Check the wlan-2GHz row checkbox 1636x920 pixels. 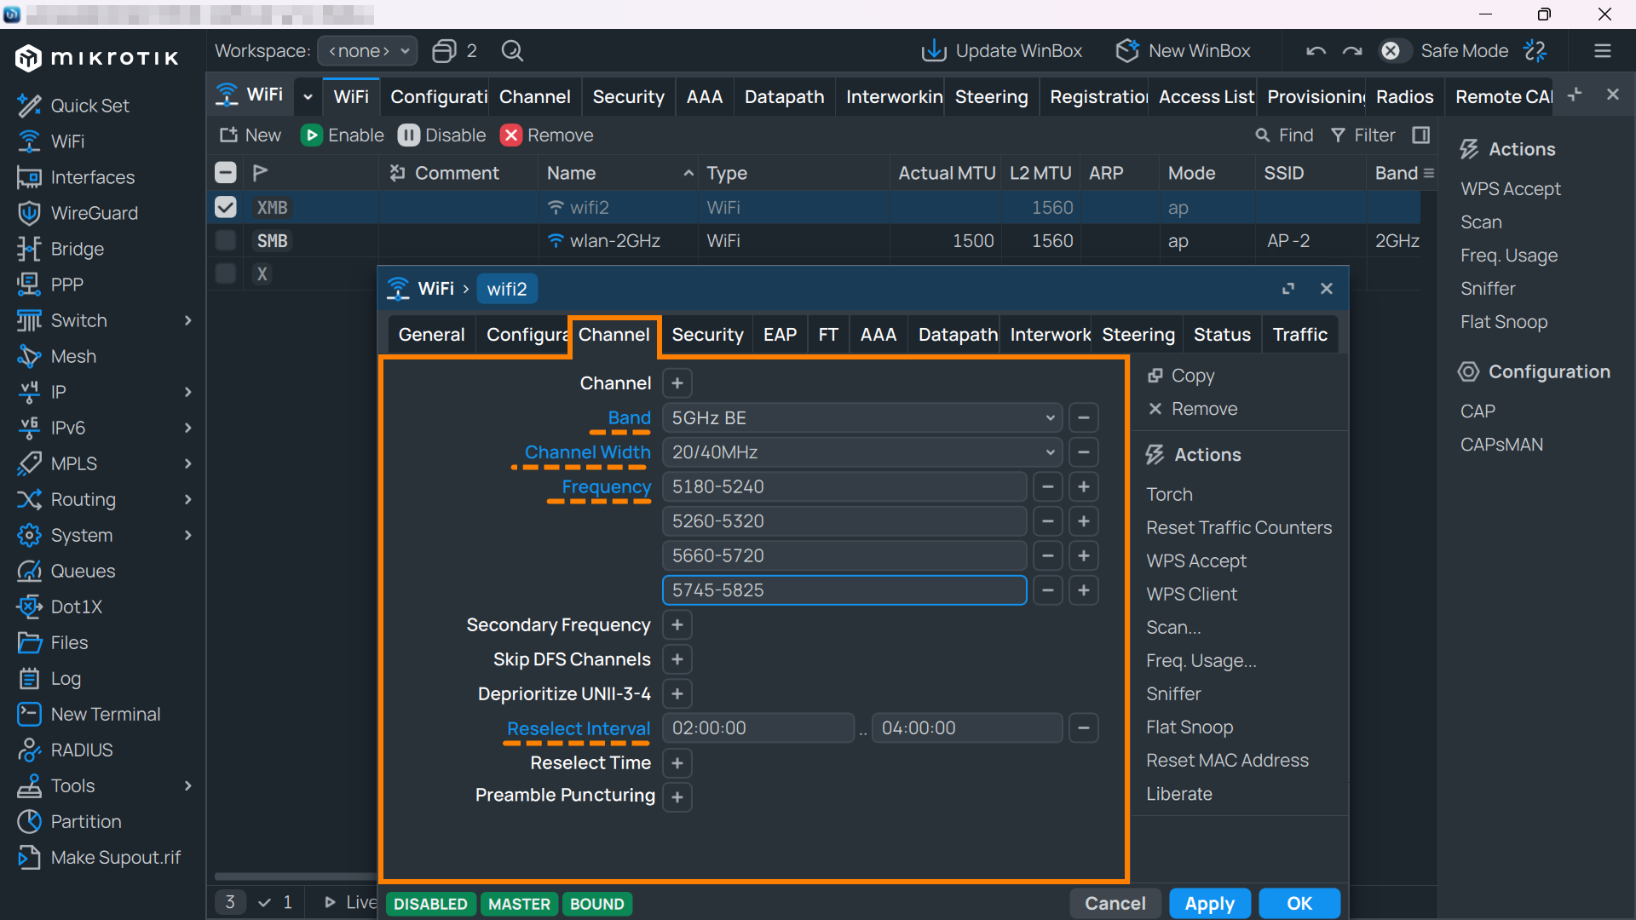(226, 240)
